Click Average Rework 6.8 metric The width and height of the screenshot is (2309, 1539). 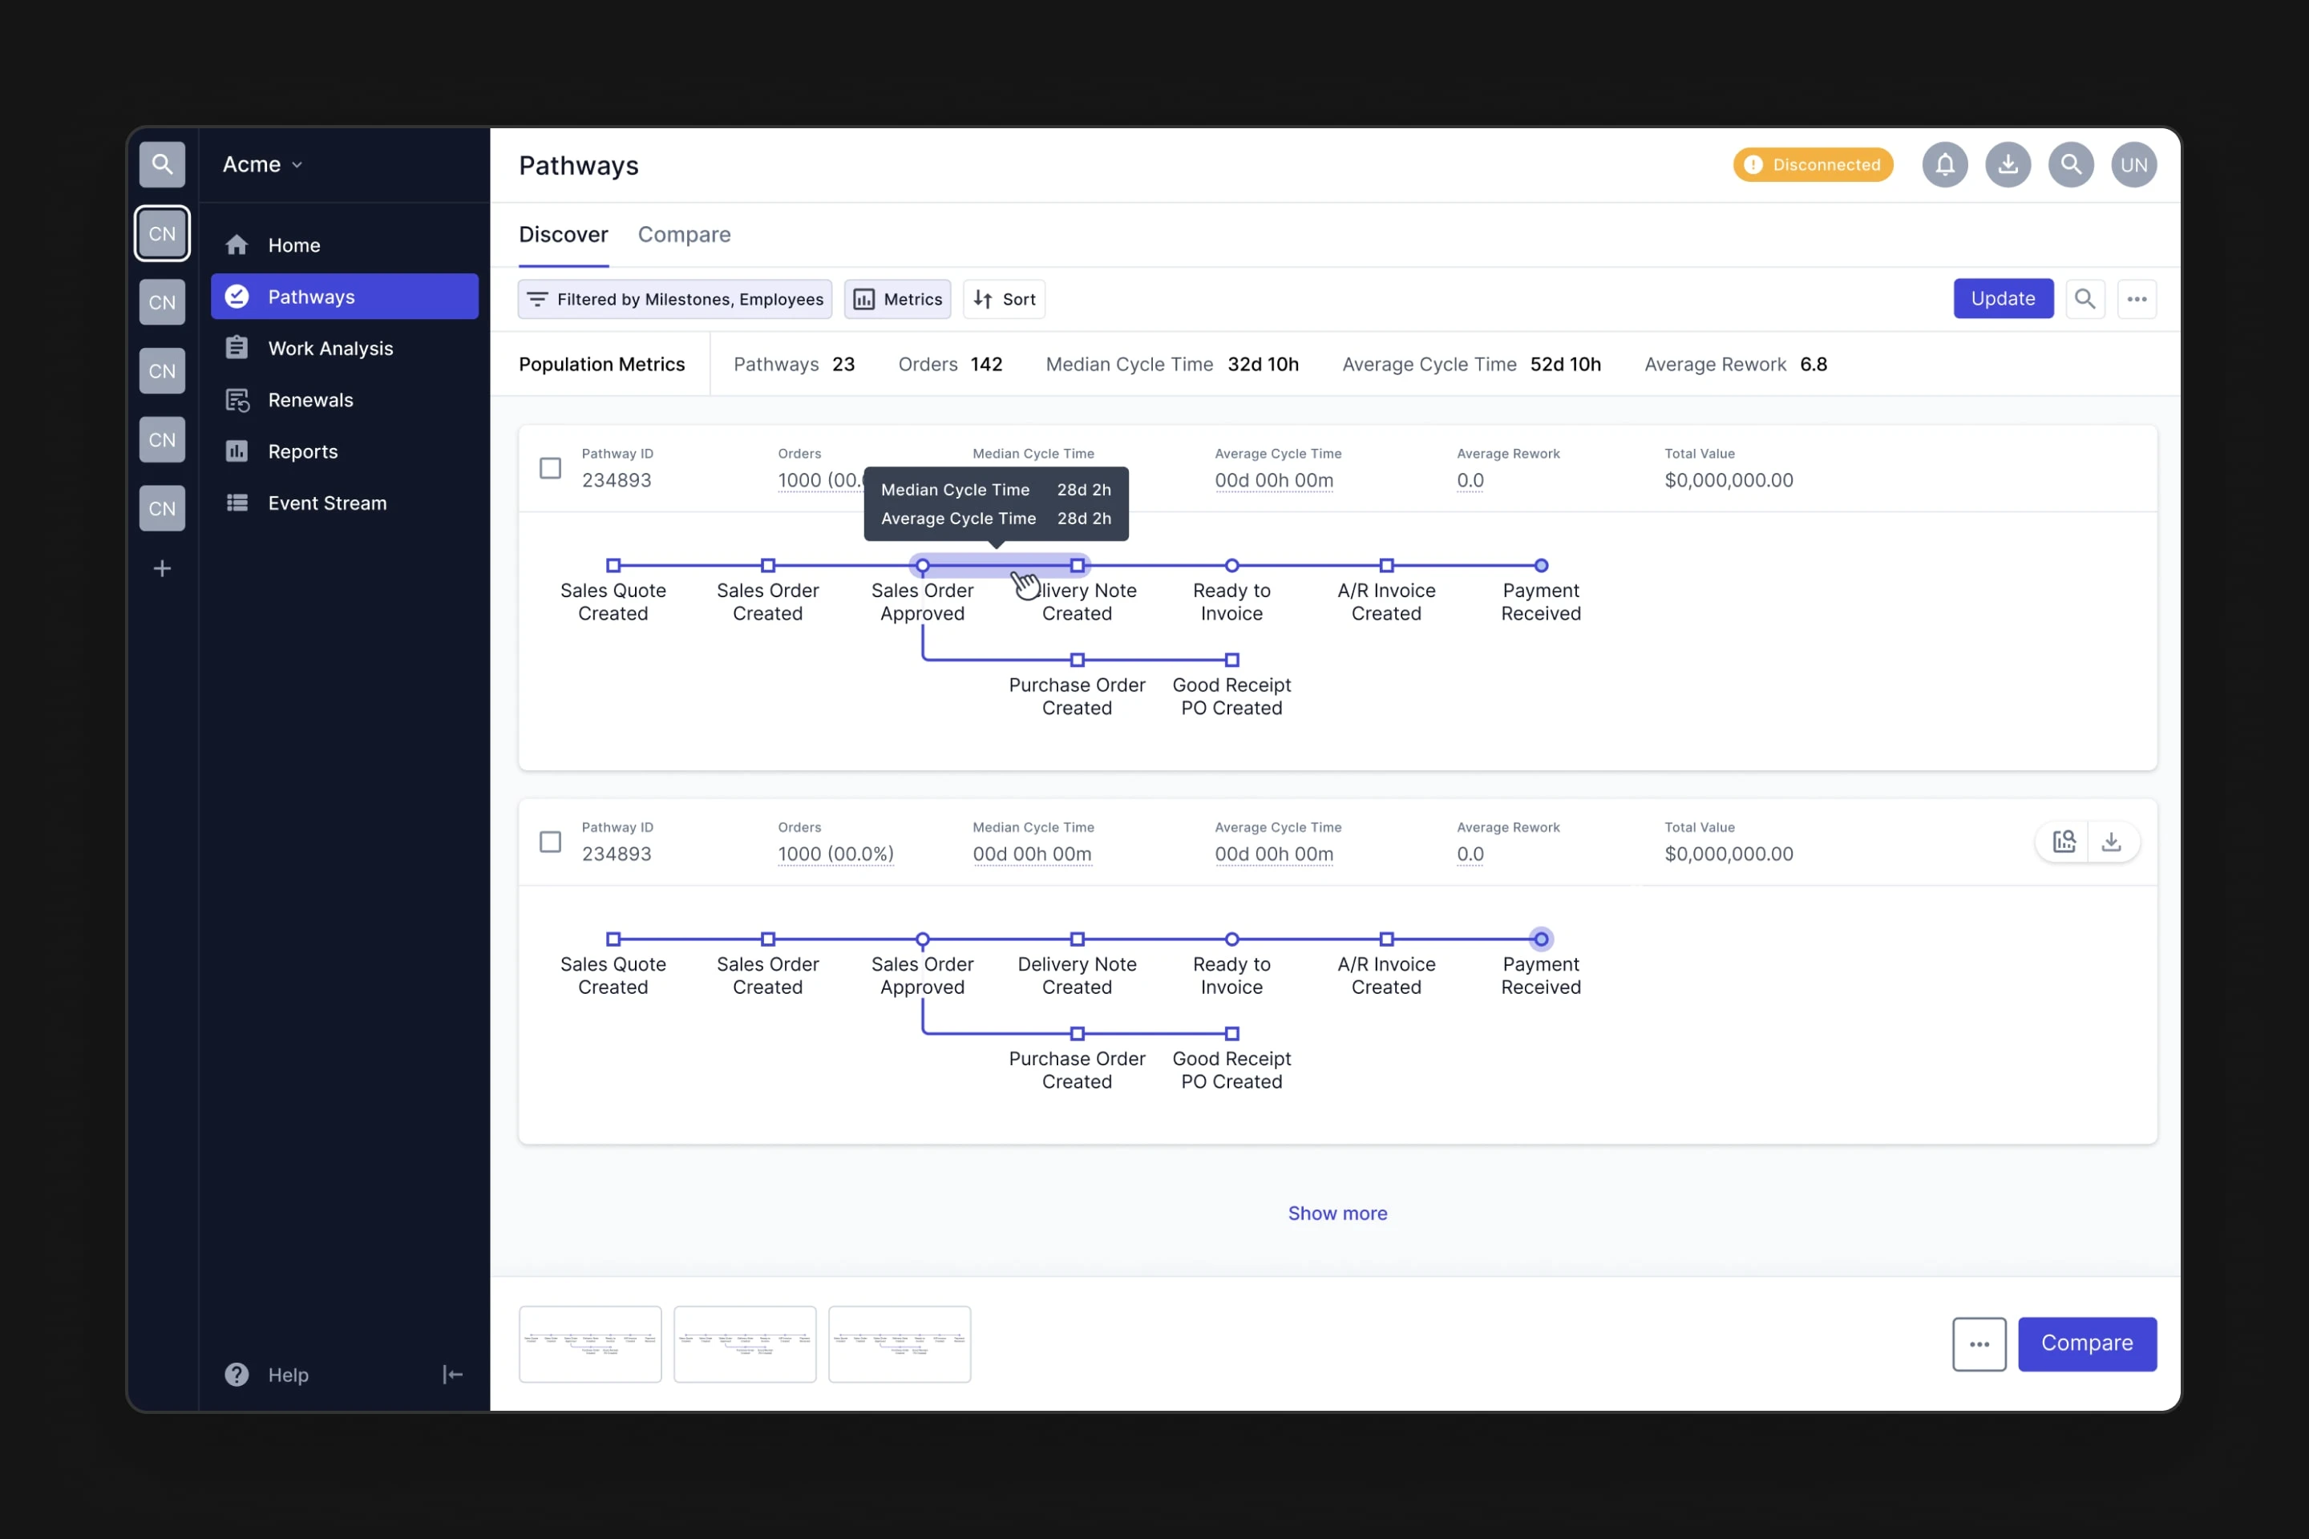click(1736, 364)
